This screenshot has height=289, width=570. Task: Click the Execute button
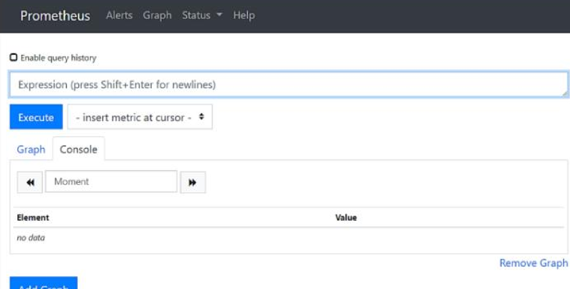point(36,117)
